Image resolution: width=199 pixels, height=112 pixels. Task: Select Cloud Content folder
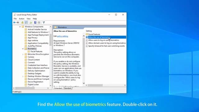tap(34, 60)
